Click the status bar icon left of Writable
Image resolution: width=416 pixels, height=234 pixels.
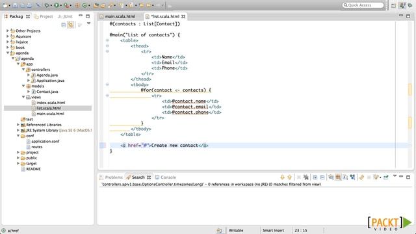coord(220,231)
